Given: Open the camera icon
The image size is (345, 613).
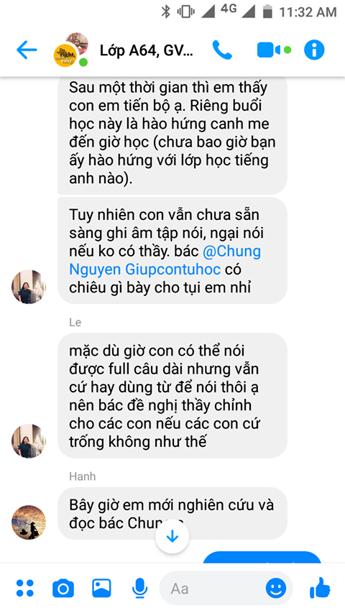Looking at the screenshot, I should pyautogui.click(x=63, y=589).
